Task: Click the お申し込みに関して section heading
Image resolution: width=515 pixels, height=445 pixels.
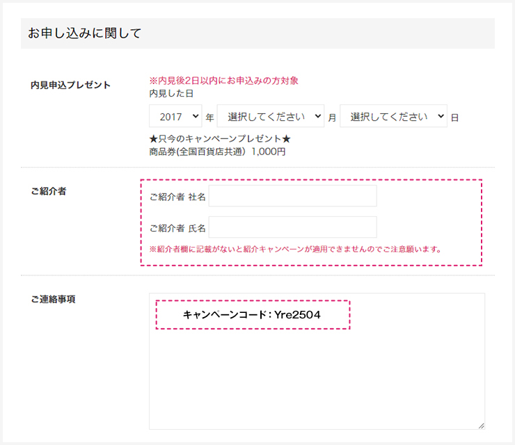Action: tap(85, 33)
